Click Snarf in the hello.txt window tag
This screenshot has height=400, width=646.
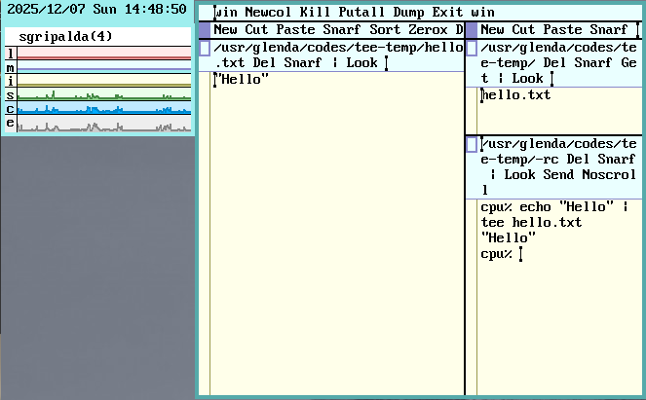click(x=303, y=63)
